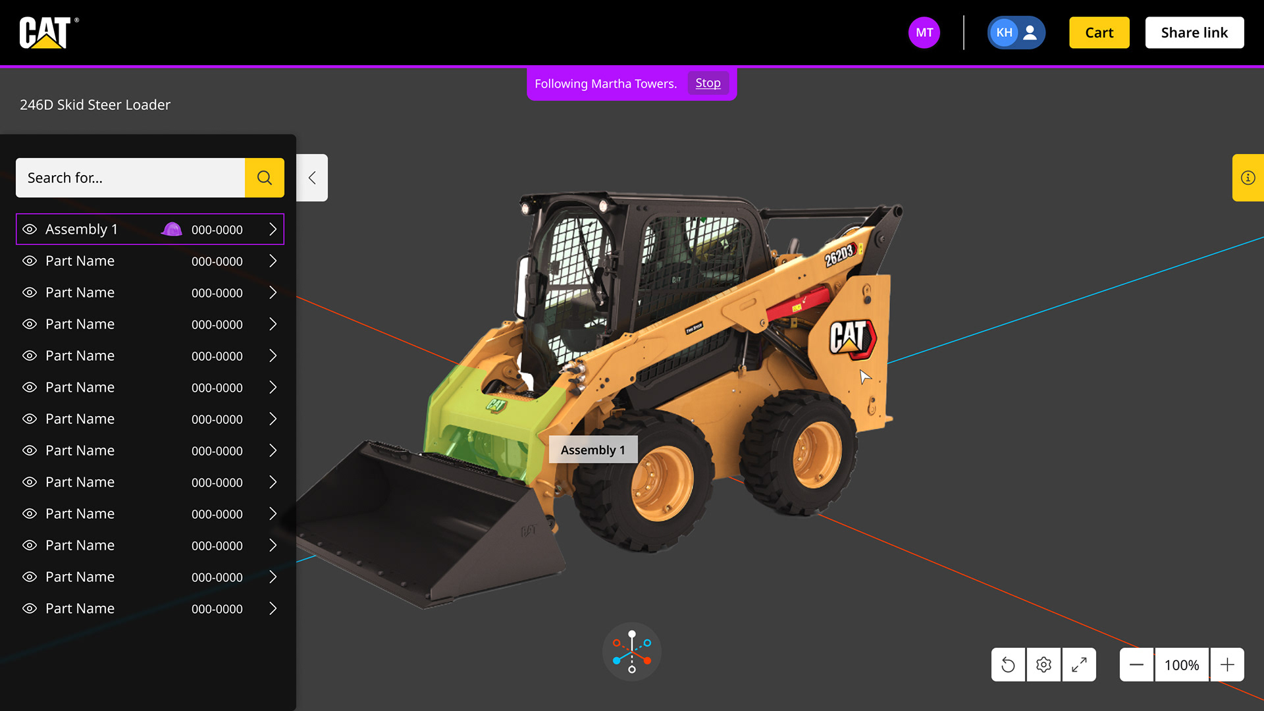Click the MT user avatar

click(x=924, y=32)
